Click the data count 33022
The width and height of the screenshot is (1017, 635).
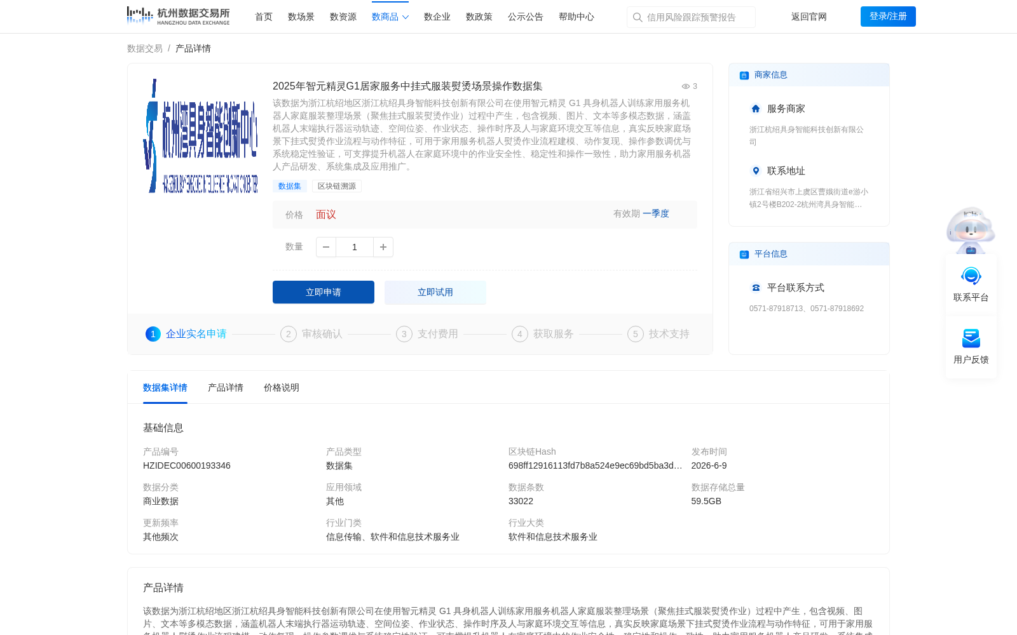(521, 501)
